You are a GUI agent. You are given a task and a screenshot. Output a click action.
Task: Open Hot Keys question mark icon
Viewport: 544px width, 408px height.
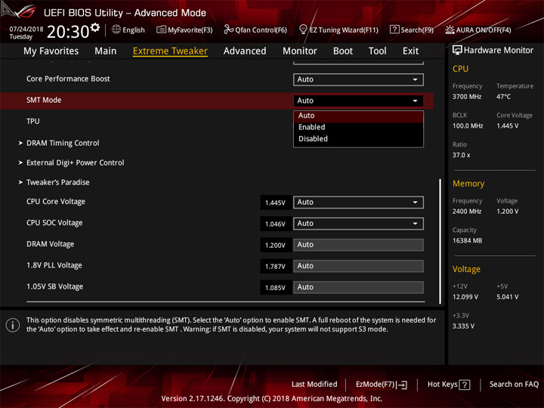tap(464, 385)
